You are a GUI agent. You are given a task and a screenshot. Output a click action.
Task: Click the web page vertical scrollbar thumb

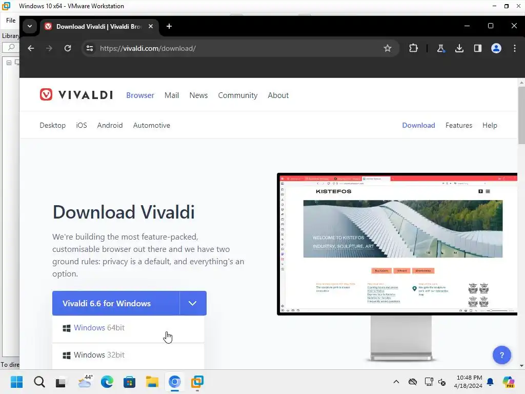coord(521,115)
